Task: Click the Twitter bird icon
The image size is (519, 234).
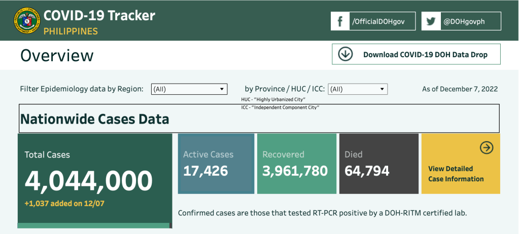Action: tap(431, 21)
